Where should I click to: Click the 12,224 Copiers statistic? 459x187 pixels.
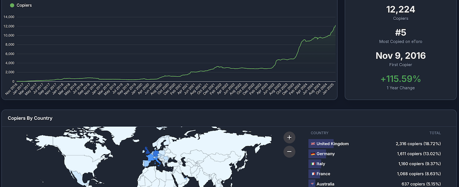[400, 10]
